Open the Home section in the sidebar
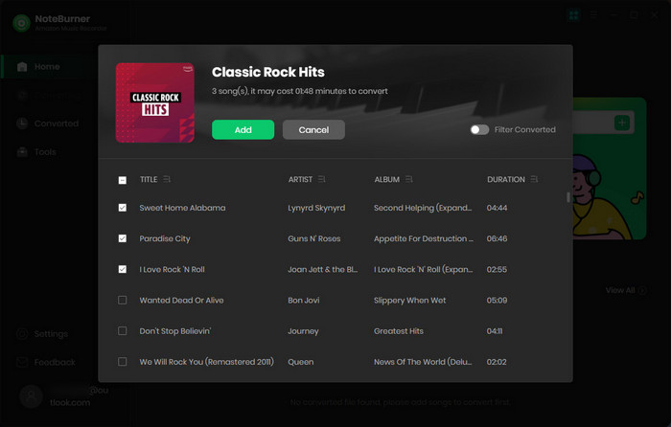671x427 pixels. pyautogui.click(x=47, y=67)
